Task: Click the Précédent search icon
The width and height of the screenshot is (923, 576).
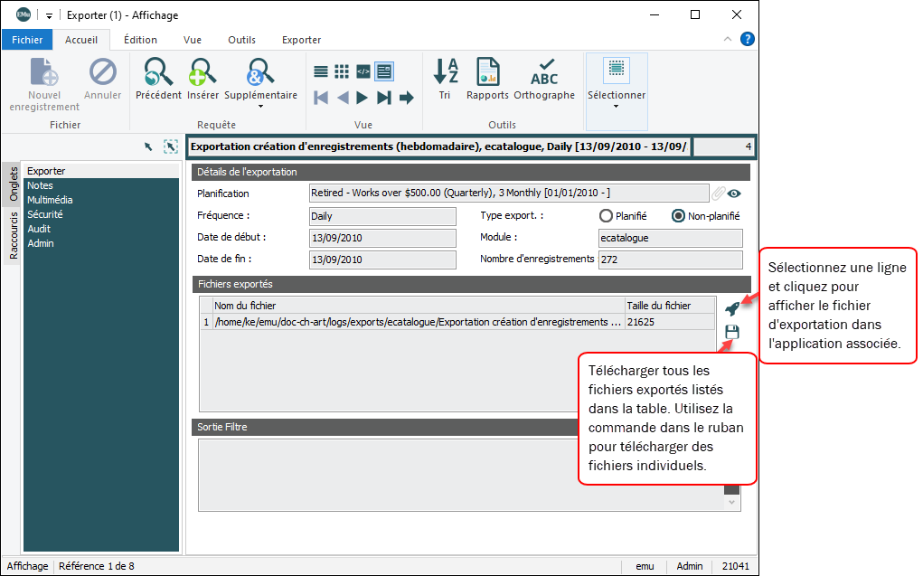Action: [158, 72]
